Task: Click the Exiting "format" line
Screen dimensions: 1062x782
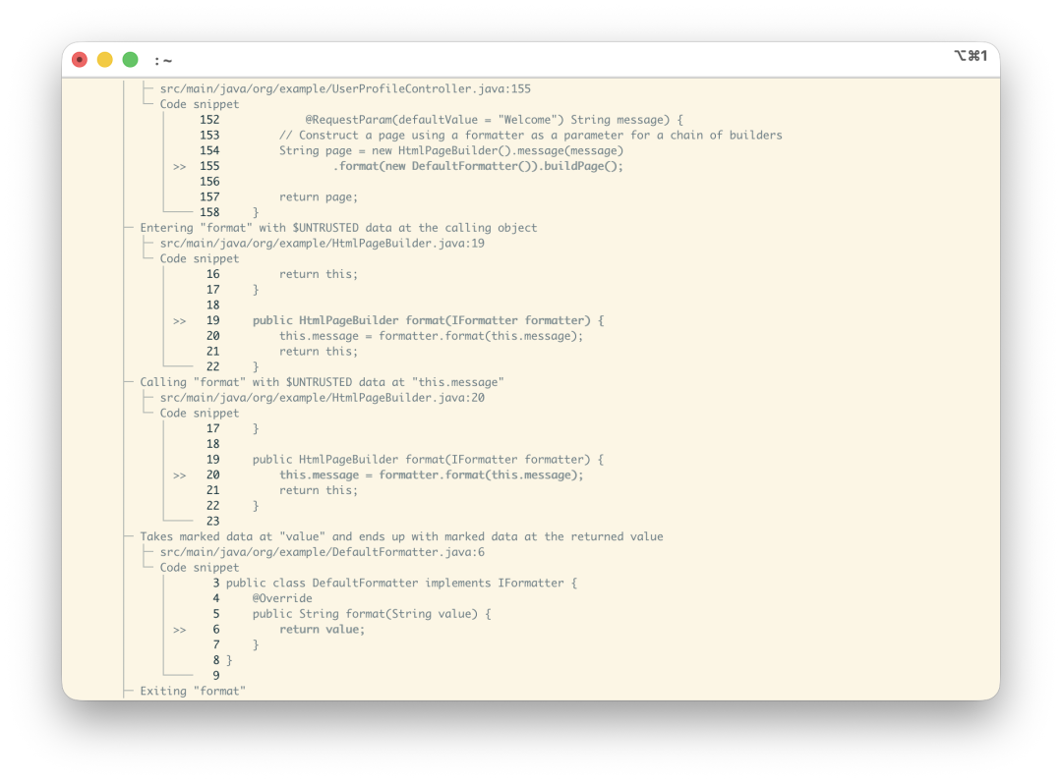Action: click(x=193, y=691)
